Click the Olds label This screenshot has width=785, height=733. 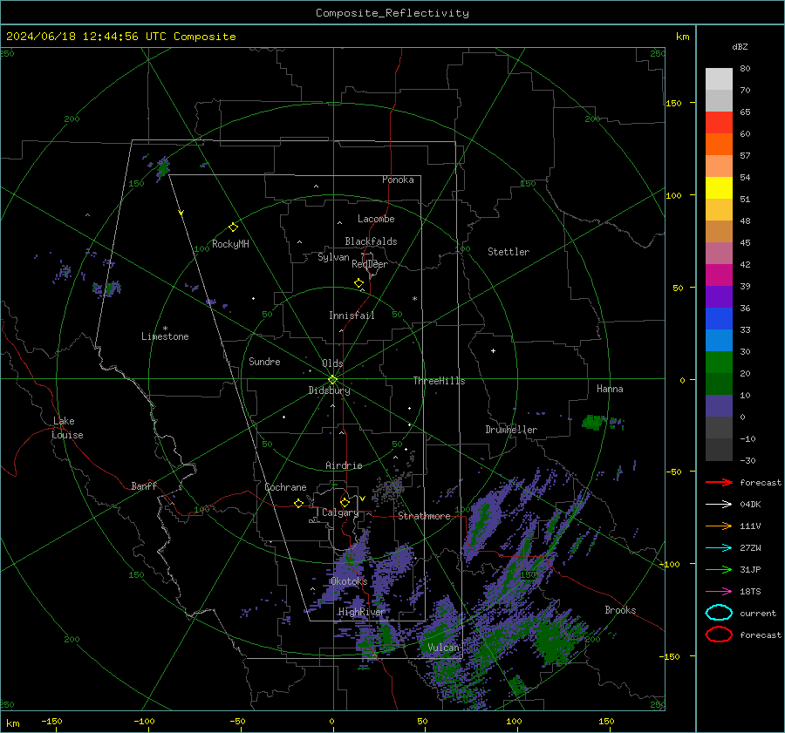coord(332,363)
